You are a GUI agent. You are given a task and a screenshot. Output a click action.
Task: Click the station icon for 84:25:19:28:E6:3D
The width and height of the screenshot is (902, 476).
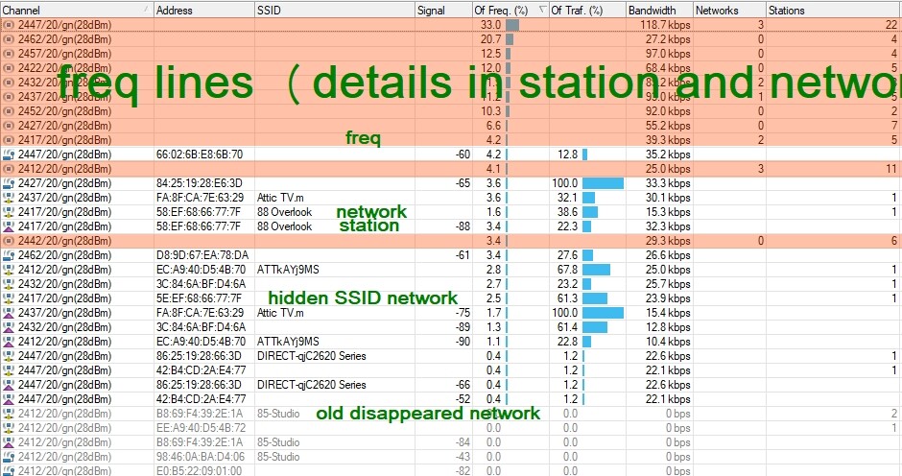coord(8,183)
